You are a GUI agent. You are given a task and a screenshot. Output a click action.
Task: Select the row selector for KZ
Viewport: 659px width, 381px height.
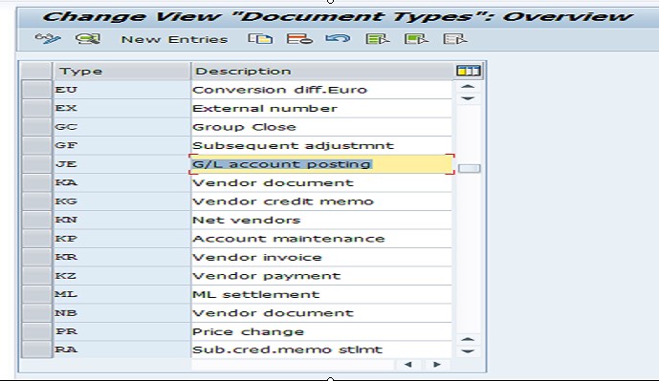click(x=36, y=276)
